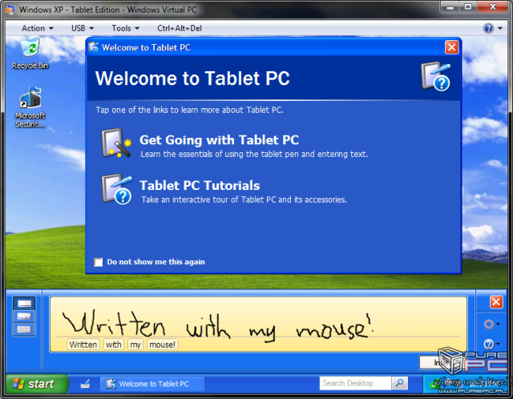Click the Windows Virtual PC title bar icon
Image resolution: width=513 pixels, height=399 pixels.
tap(10, 10)
